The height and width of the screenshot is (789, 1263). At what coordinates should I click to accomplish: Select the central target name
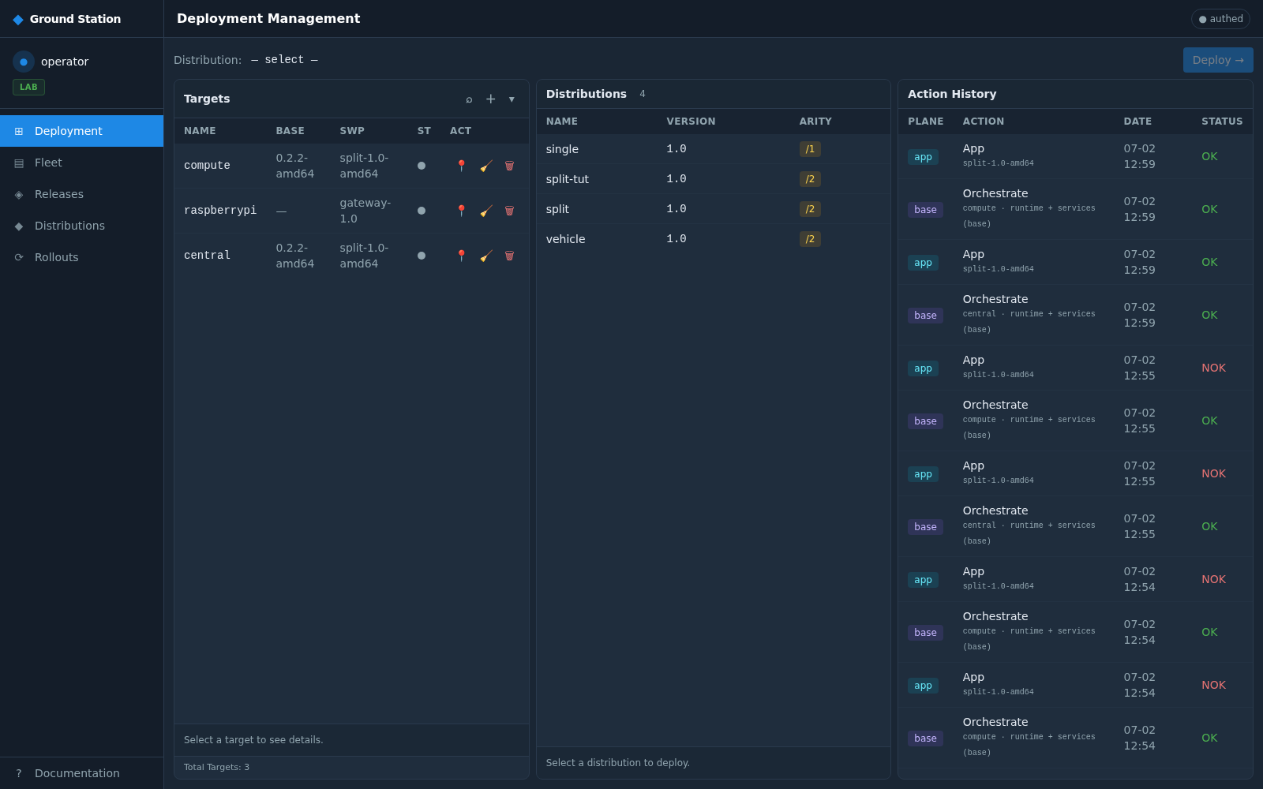pyautogui.click(x=207, y=256)
